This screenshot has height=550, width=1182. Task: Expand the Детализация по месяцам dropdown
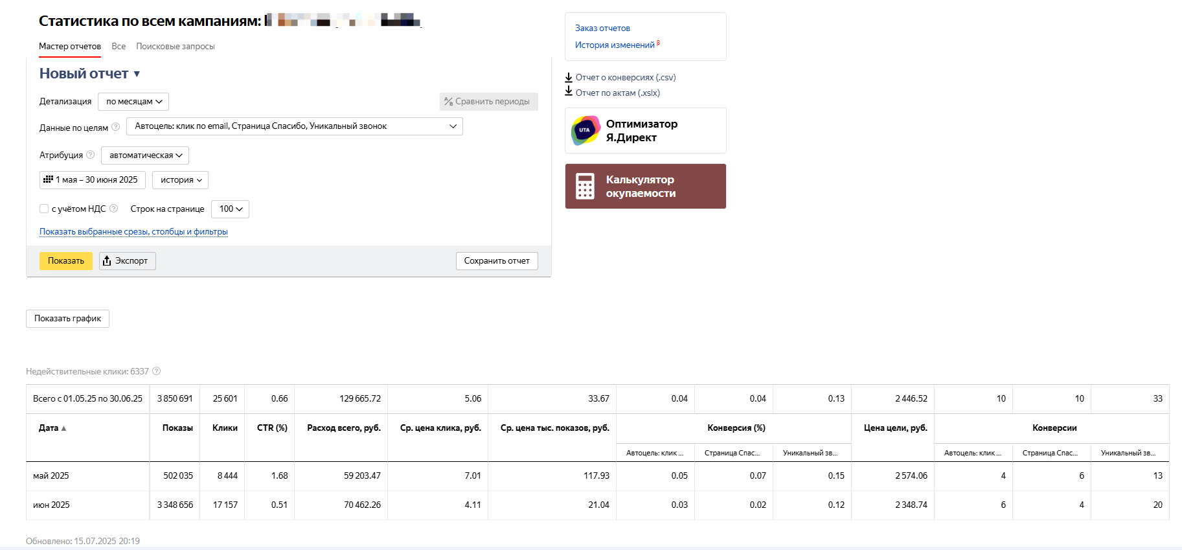pyautogui.click(x=133, y=102)
